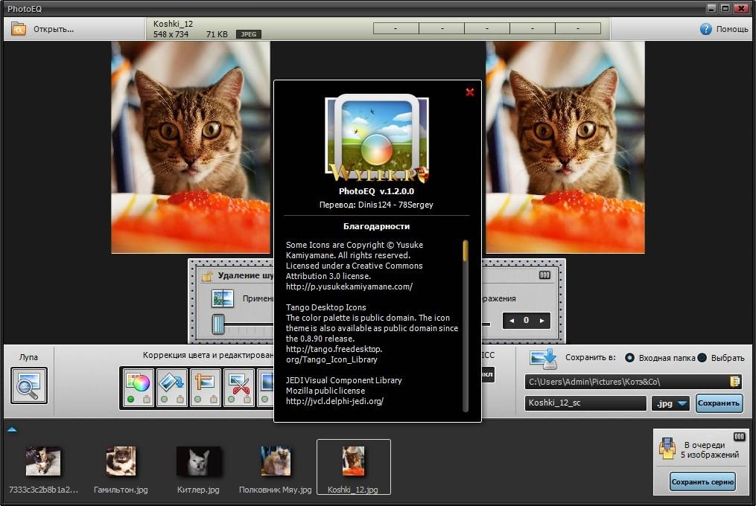The image size is (756, 506).
Task: Increase the noise value with the right arrow
Action: 542,321
